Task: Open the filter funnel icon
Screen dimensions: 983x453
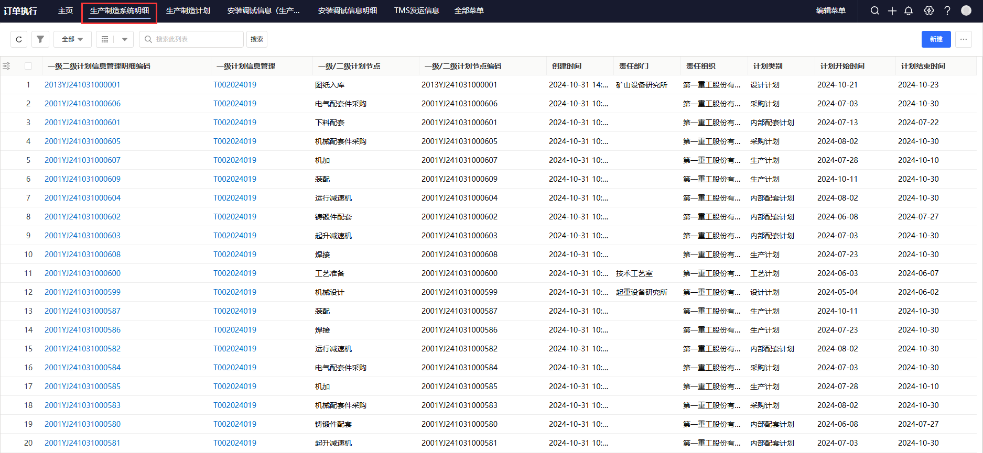Action: point(40,39)
